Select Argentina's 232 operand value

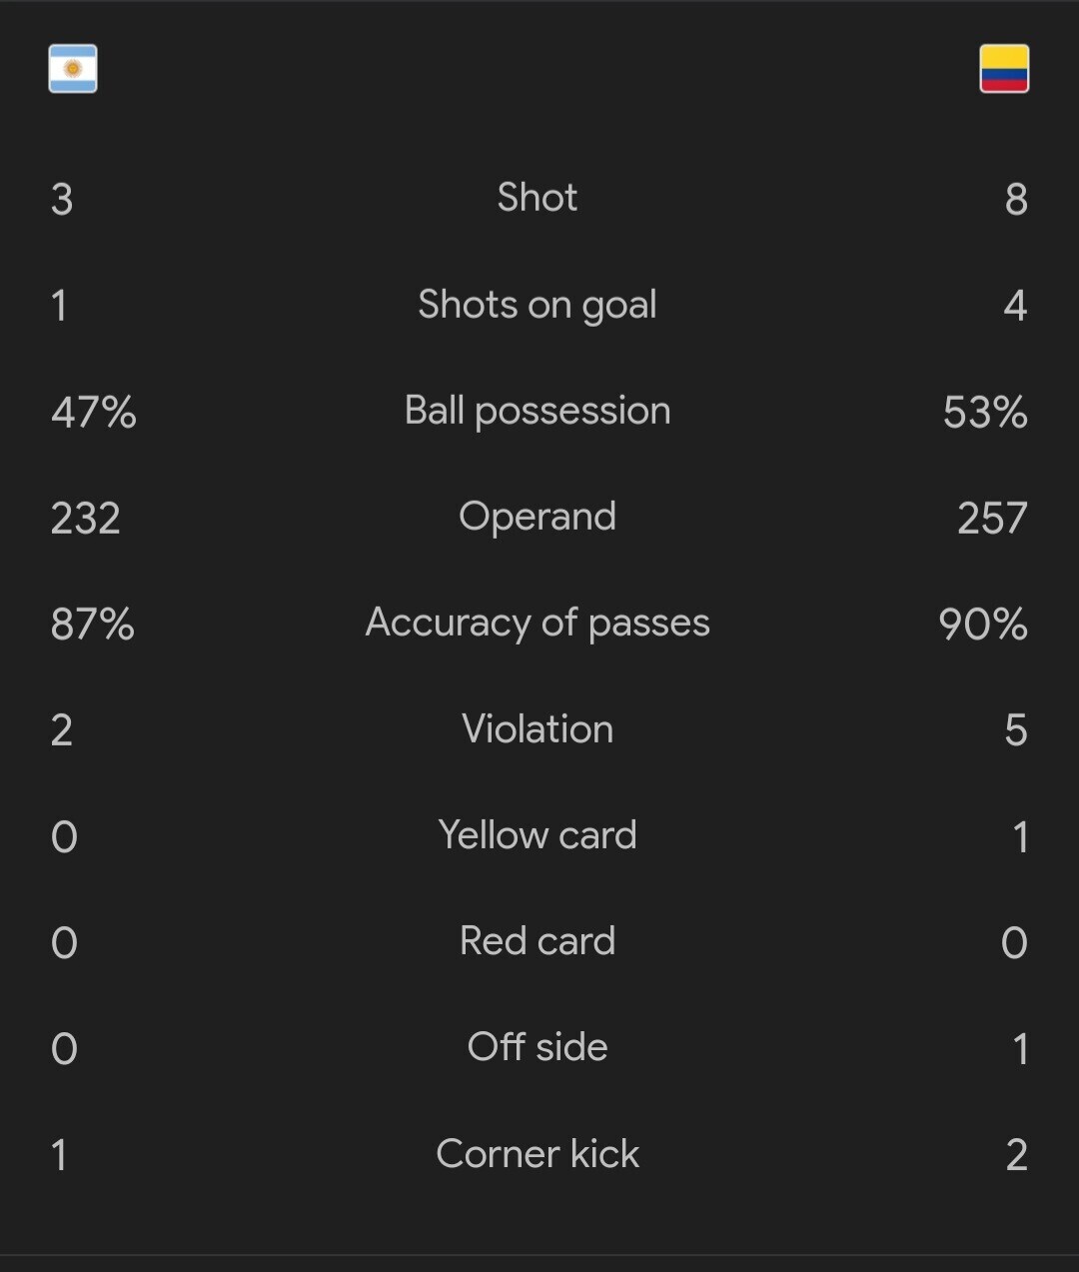[x=86, y=518]
